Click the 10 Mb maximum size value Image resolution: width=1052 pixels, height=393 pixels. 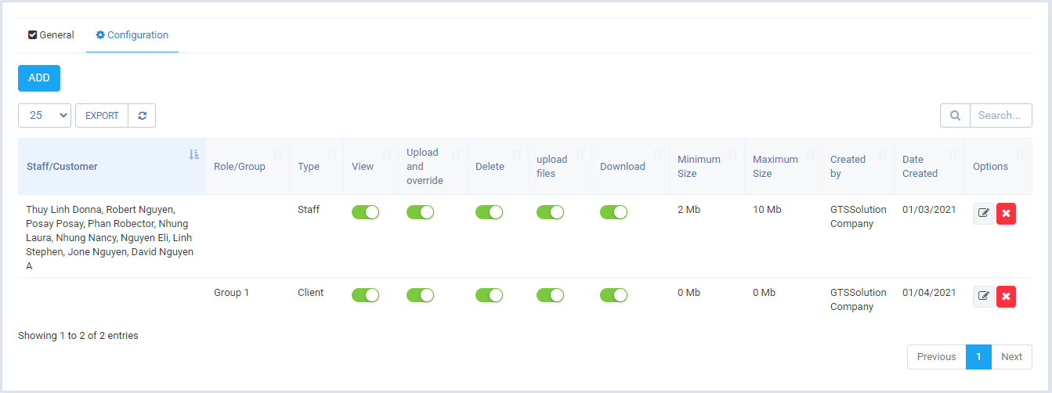[767, 210]
